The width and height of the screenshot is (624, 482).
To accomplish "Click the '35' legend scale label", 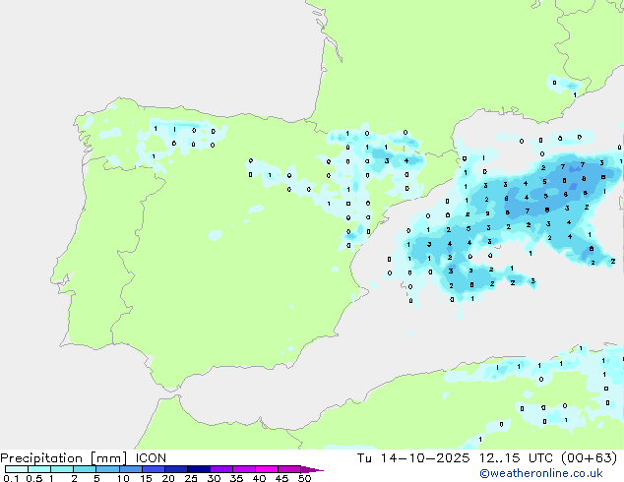I will click(x=236, y=478).
